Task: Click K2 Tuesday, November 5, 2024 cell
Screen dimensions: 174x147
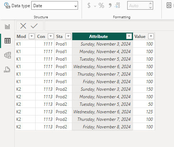Action: 102,104
